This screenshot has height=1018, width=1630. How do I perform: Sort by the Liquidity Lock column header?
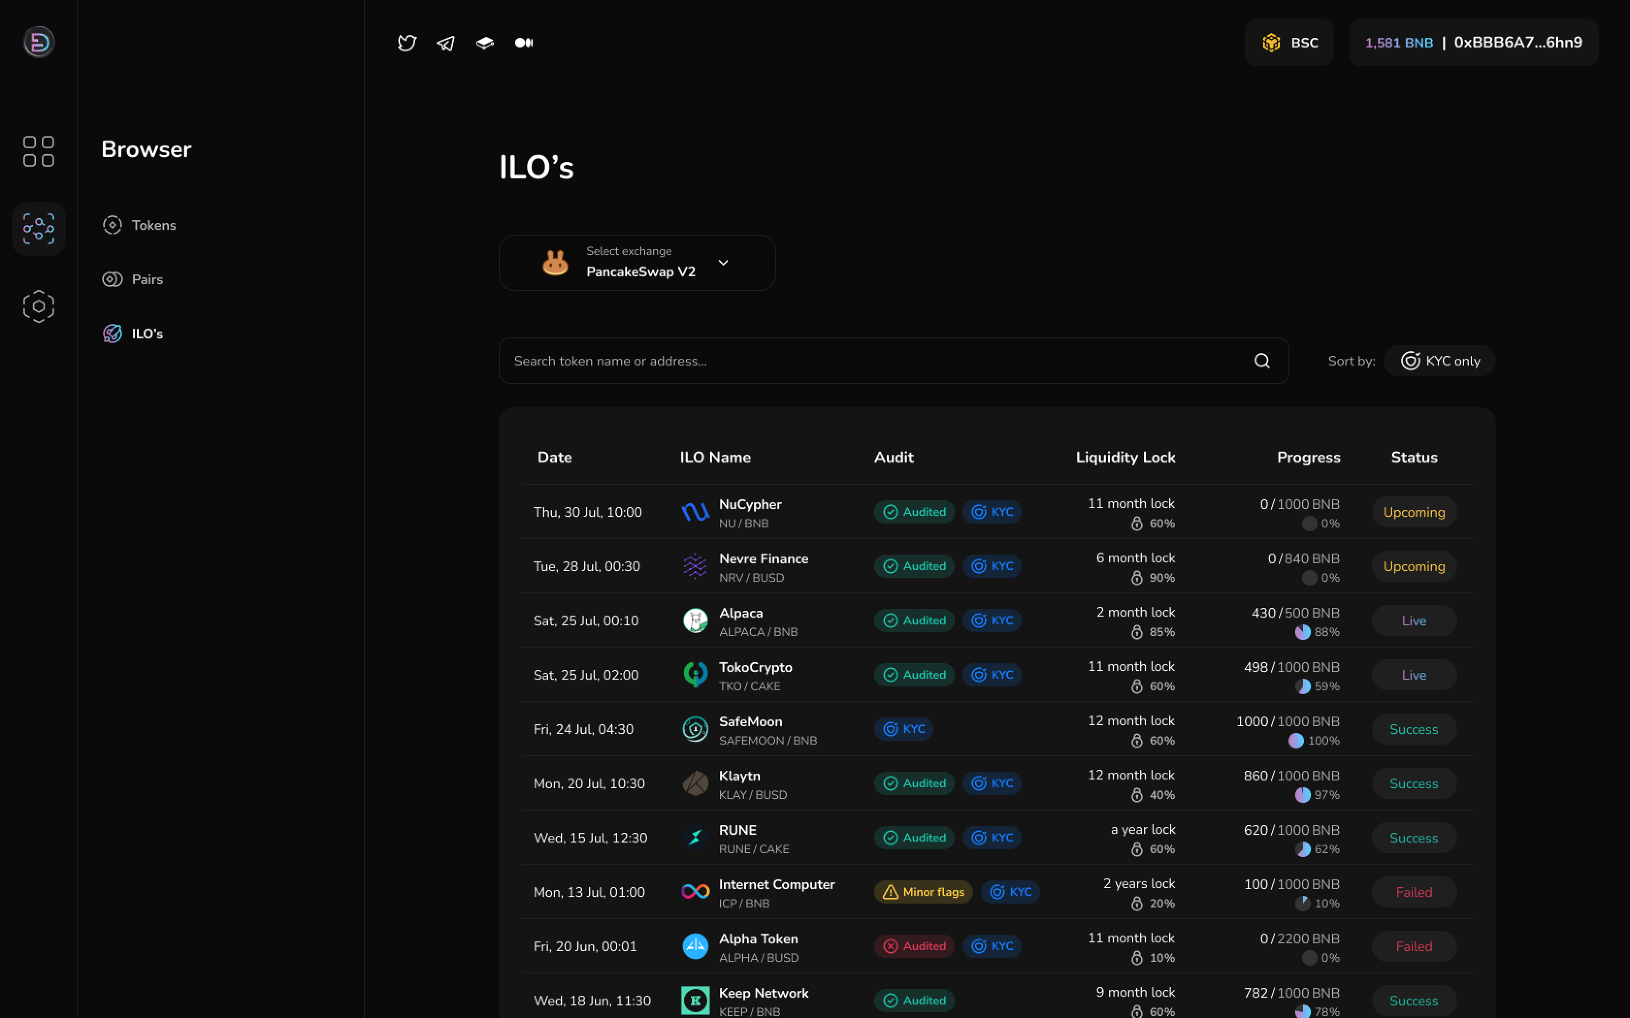[x=1125, y=457]
